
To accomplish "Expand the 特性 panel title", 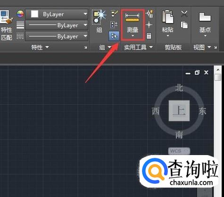I will tap(40, 47).
